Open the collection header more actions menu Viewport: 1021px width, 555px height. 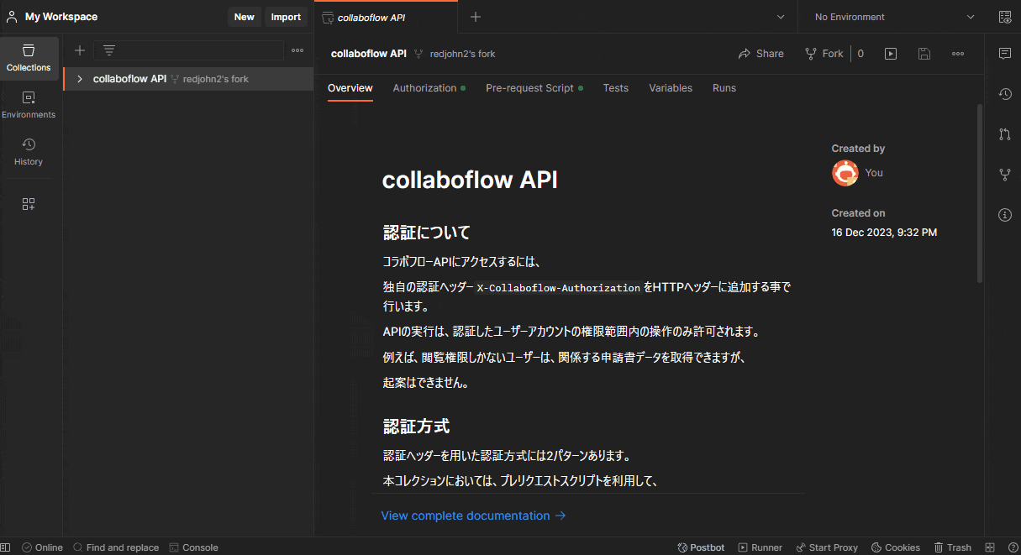coord(958,54)
